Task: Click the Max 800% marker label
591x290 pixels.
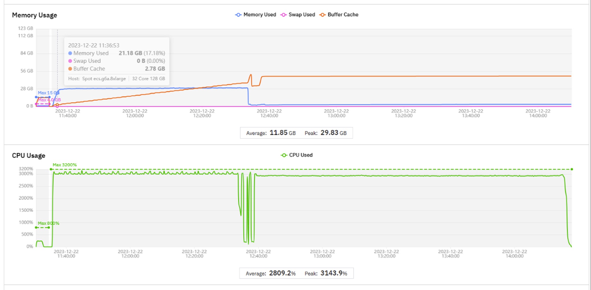Action: (48, 223)
